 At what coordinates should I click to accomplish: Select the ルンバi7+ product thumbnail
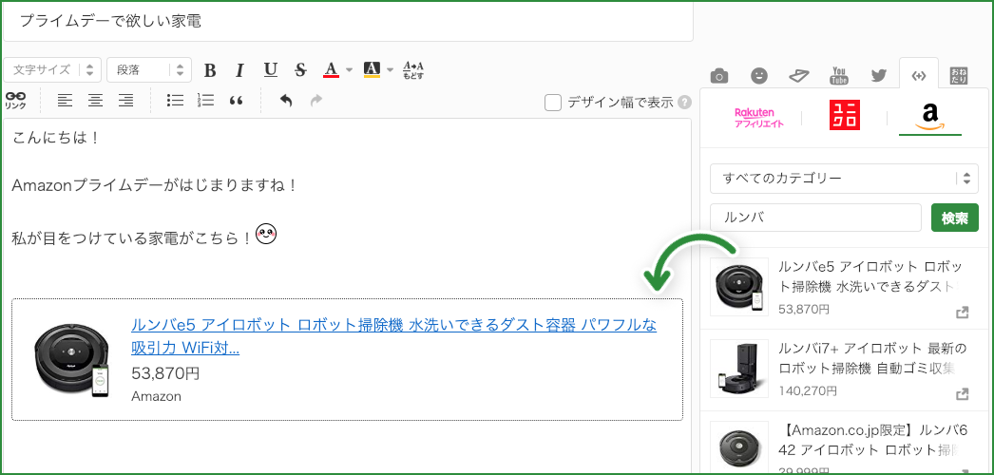coord(739,369)
